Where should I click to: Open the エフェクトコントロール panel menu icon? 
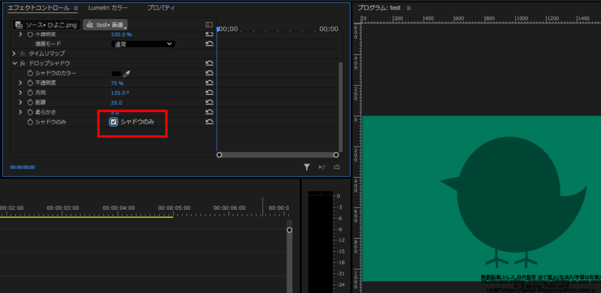click(76, 8)
